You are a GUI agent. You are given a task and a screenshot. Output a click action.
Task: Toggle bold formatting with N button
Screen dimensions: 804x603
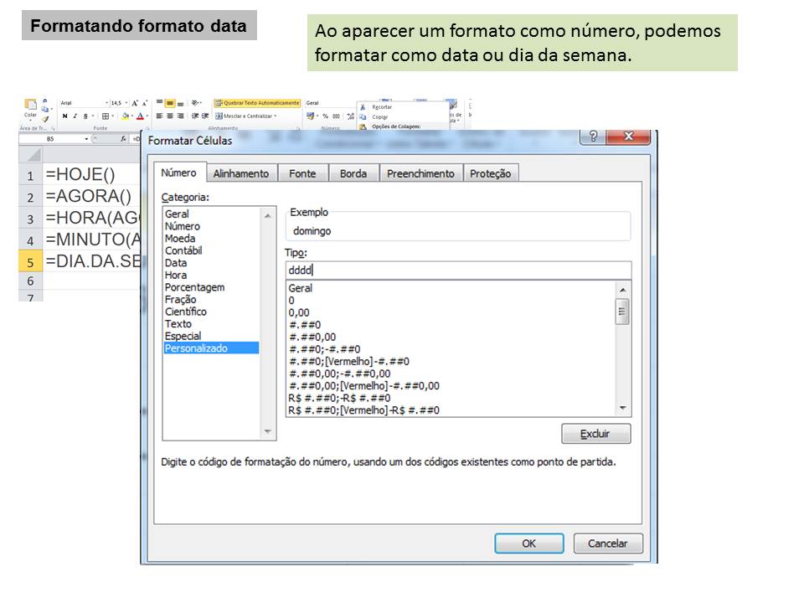coord(66,115)
